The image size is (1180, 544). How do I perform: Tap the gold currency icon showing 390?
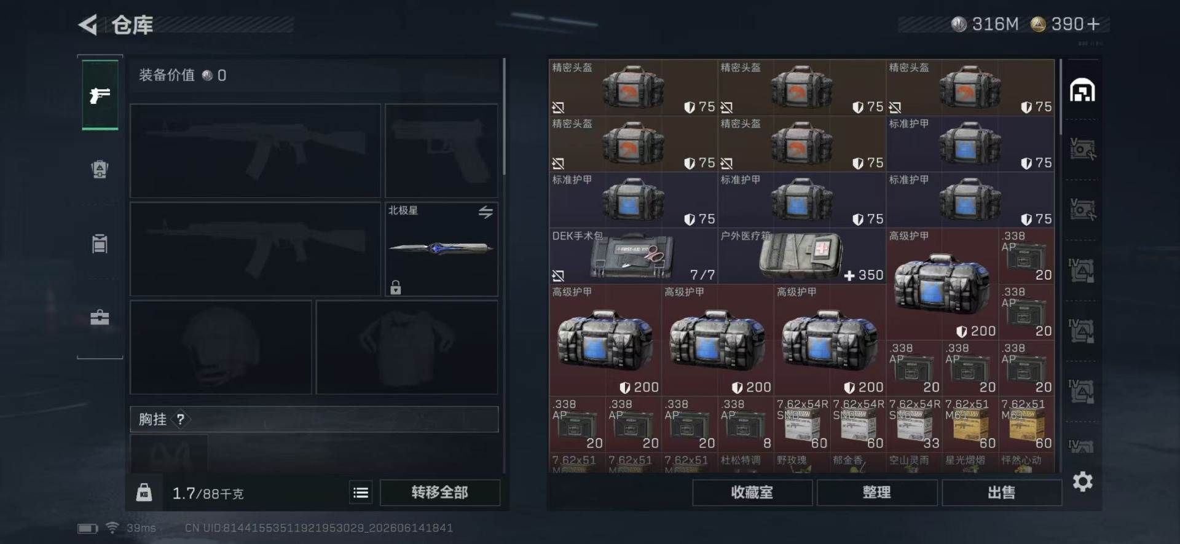(1038, 25)
